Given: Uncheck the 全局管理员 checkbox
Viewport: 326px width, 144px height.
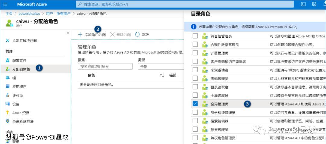Looking at the screenshot, I should (x=195, y=104).
